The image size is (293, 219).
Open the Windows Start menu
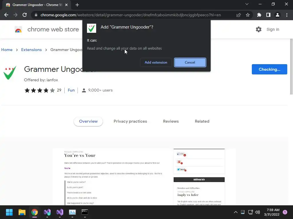pos(9,212)
